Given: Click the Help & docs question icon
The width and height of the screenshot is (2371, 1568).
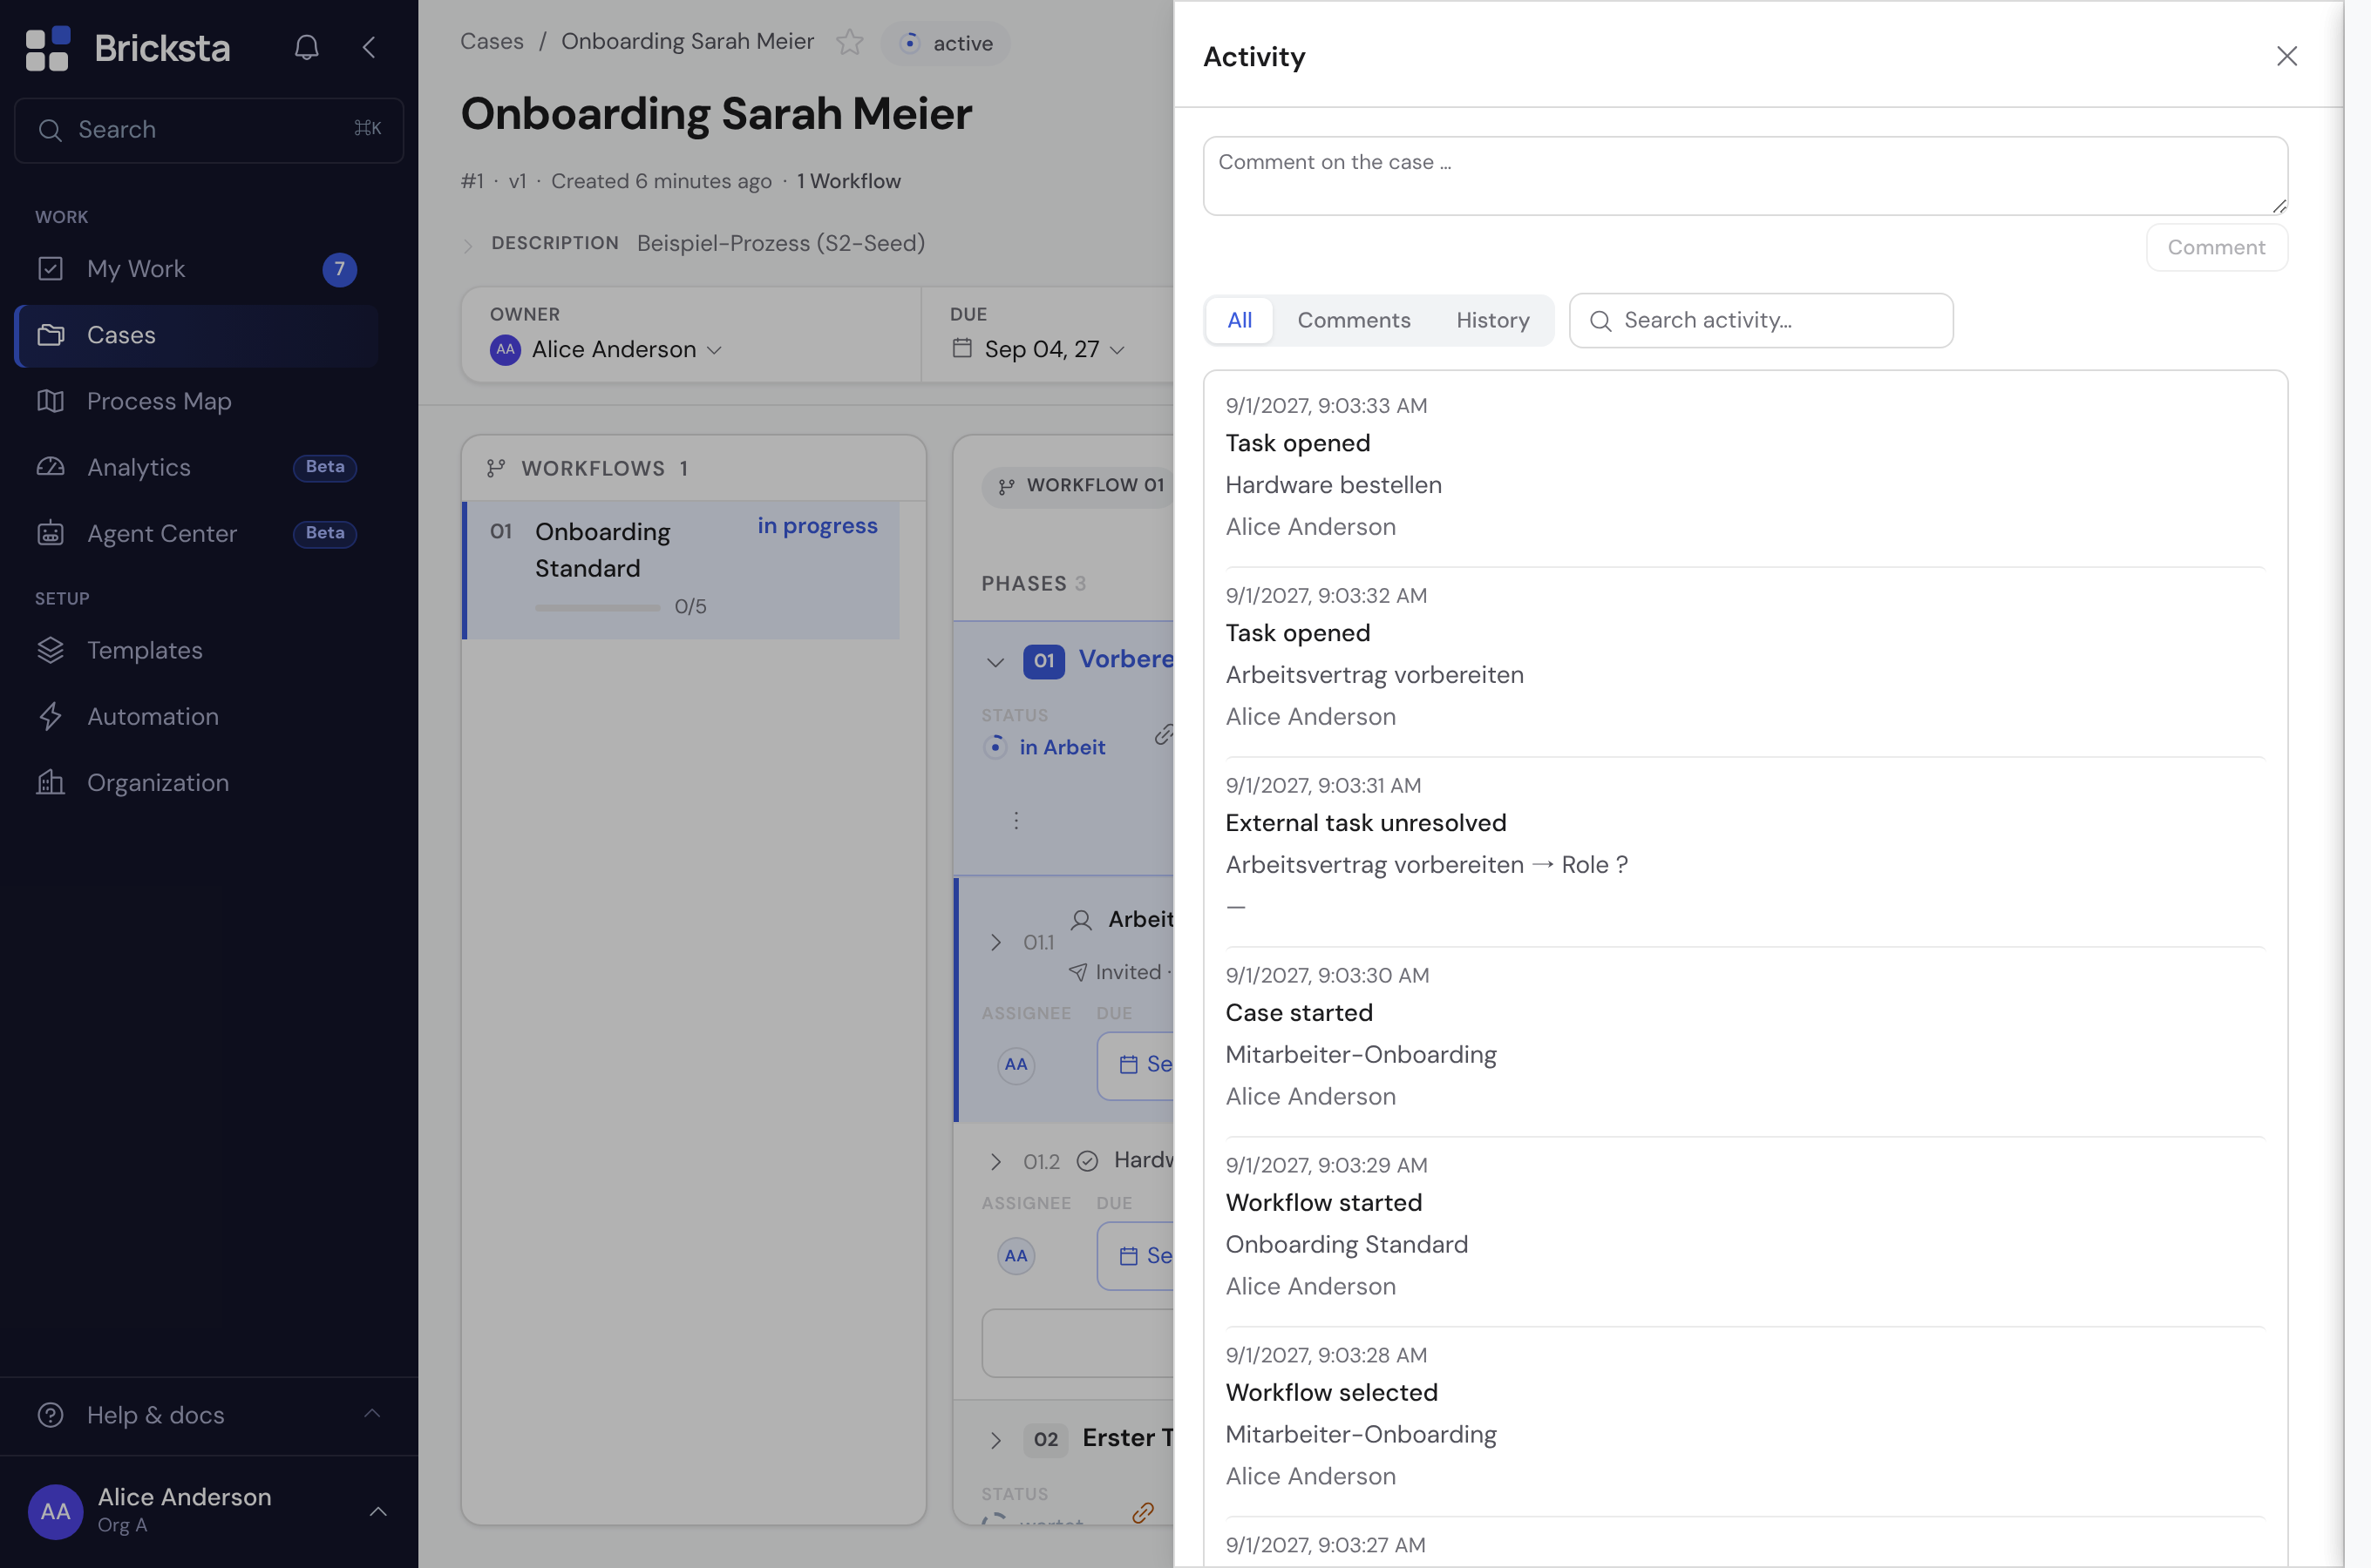Looking at the screenshot, I should (x=50, y=1415).
